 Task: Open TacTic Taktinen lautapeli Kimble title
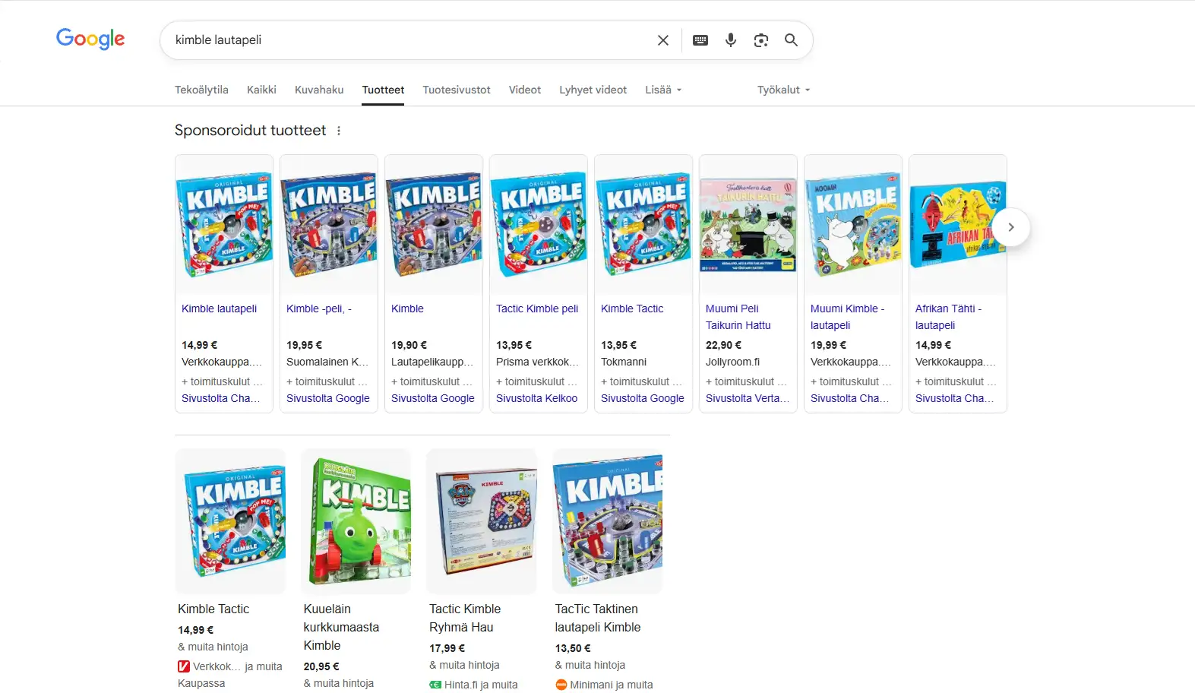coord(598,618)
